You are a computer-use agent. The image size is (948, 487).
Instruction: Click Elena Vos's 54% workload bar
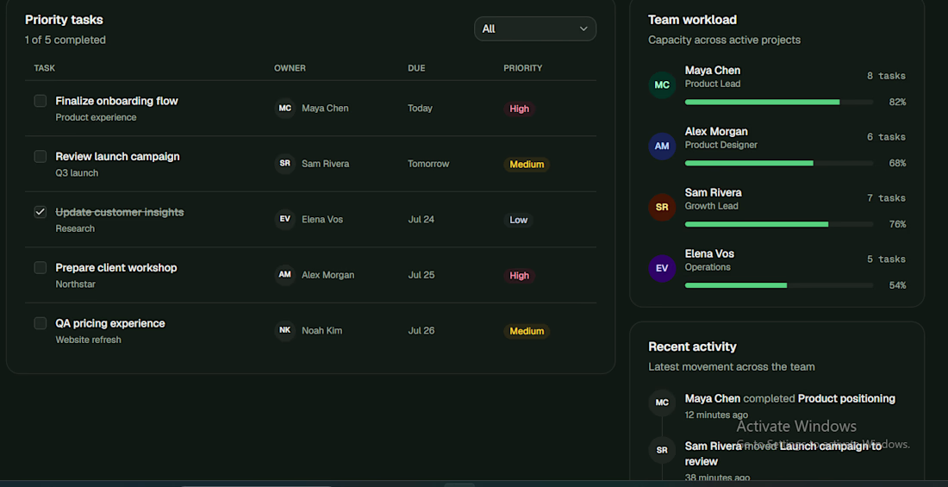[779, 285]
